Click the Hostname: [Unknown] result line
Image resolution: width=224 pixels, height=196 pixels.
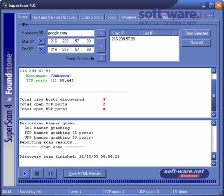coord(48,76)
